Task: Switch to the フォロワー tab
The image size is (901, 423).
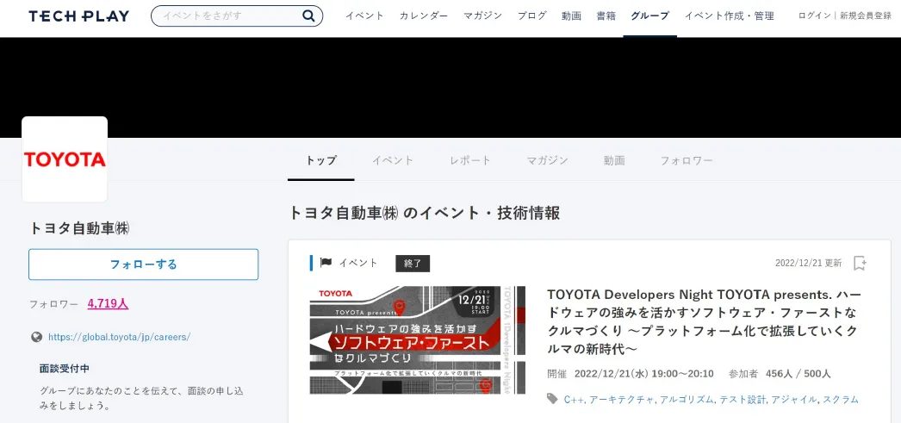Action: [687, 161]
